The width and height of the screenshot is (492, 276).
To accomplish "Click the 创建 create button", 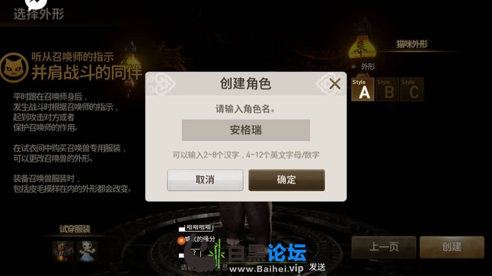I will 452,247.
